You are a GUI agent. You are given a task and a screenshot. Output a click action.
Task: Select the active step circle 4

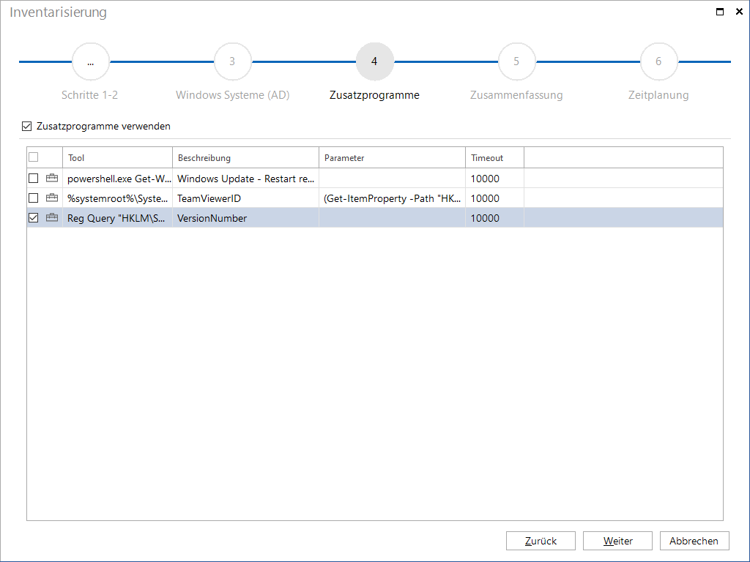point(374,61)
